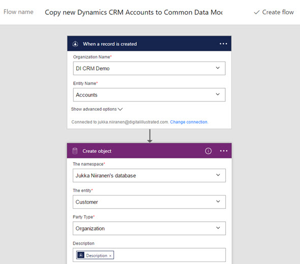Viewport: 300px width, 264px height.
Task: Click the Create object card header
Action: coord(149,151)
